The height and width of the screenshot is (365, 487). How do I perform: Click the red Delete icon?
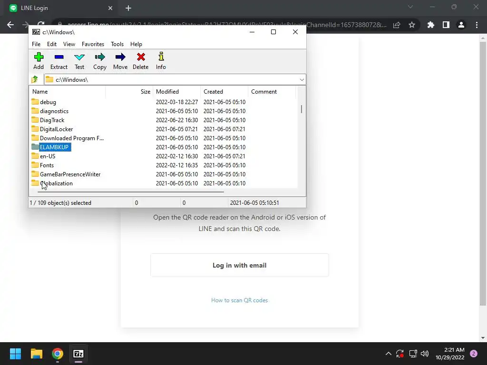(x=141, y=61)
